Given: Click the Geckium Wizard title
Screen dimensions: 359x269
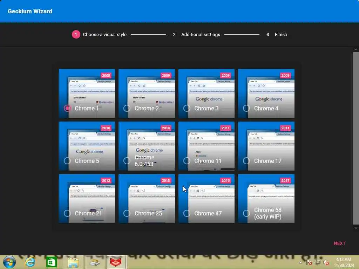Looking at the screenshot, I should [x=30, y=11].
